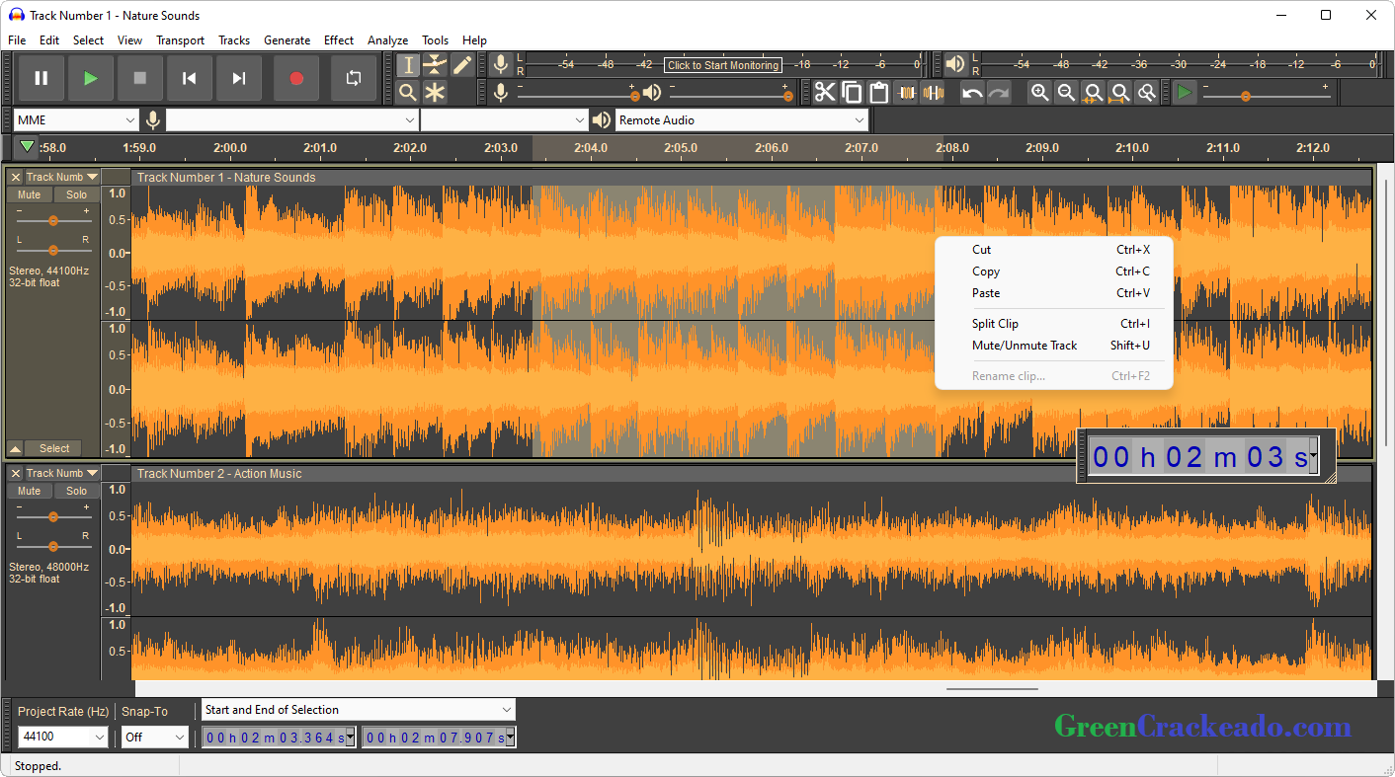The height and width of the screenshot is (777, 1395).
Task: Activate the Multi-tool mode
Action: pyautogui.click(x=435, y=92)
